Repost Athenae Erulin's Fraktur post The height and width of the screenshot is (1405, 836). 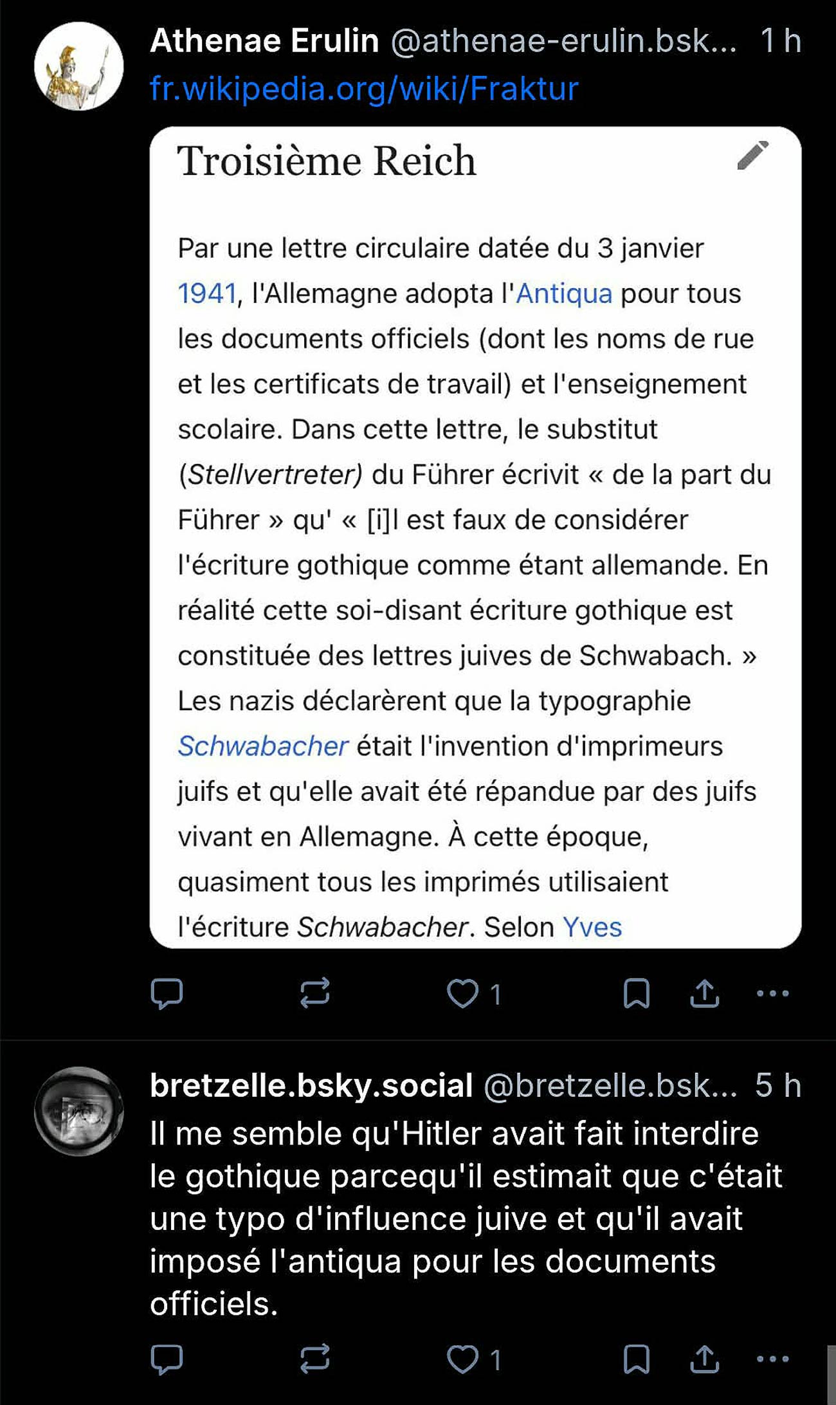(314, 993)
